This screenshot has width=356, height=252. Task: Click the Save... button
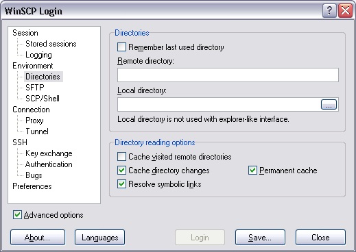[260, 238]
